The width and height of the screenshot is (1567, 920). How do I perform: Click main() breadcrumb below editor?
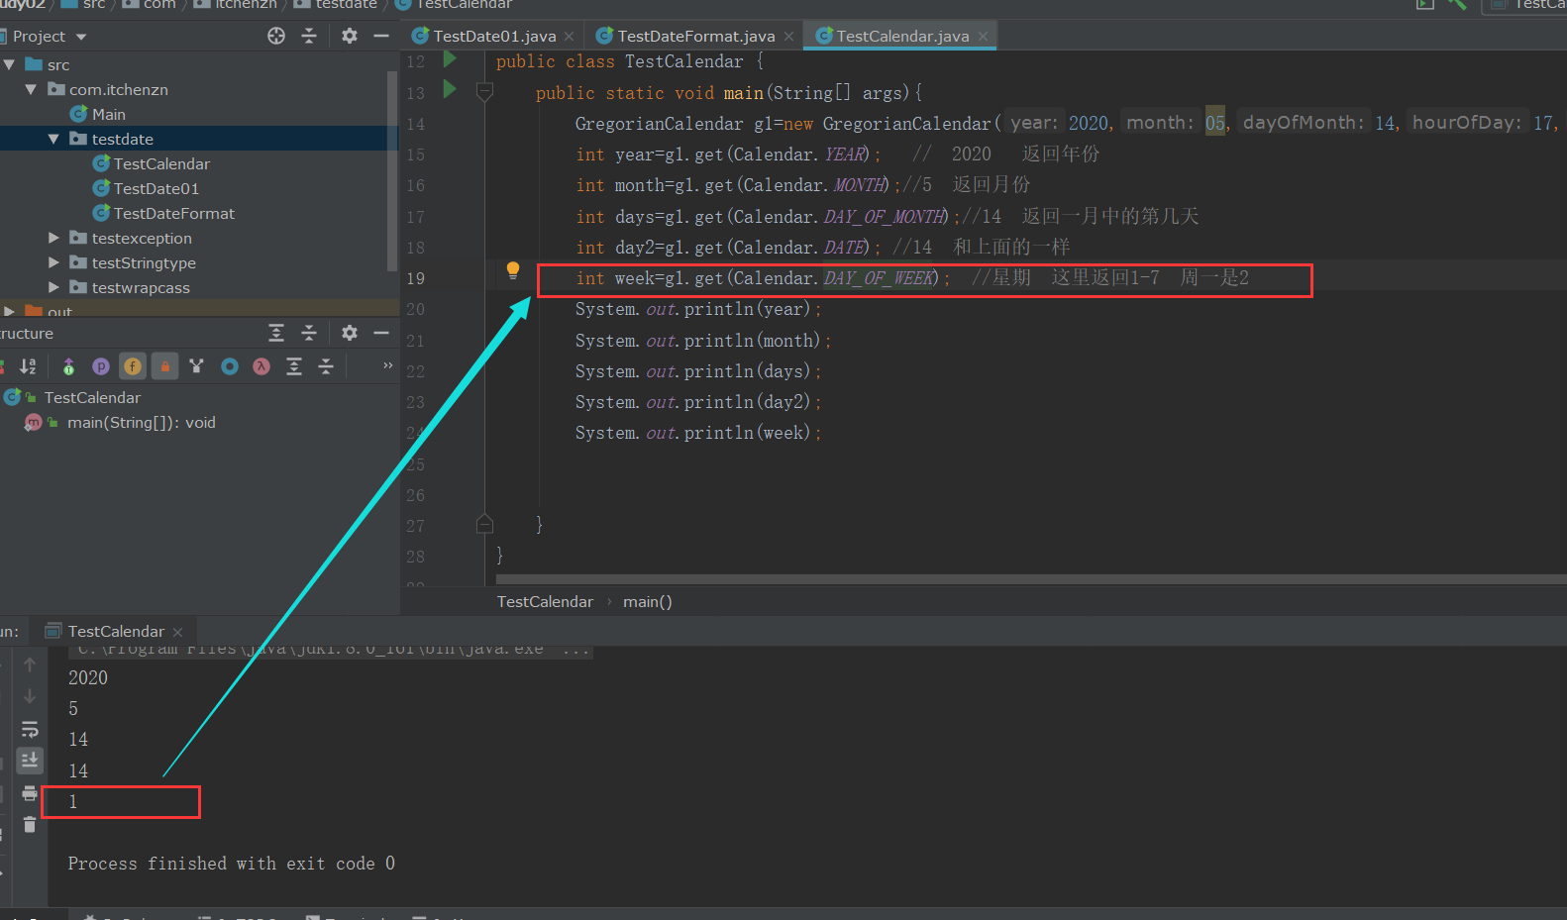[648, 601]
